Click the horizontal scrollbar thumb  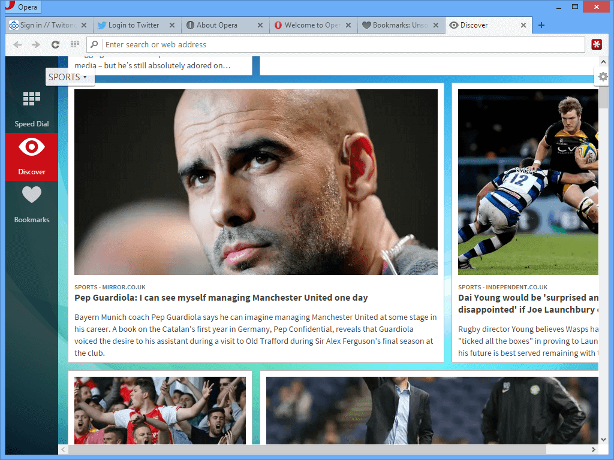[x=308, y=449]
